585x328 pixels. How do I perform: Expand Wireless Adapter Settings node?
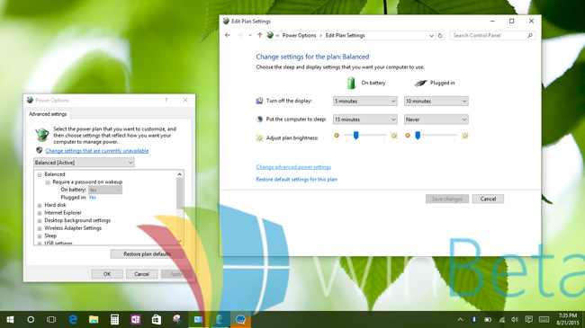40,228
